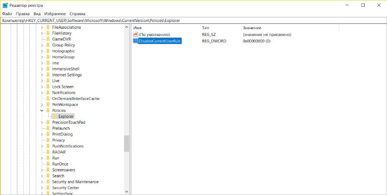387x195 pixels.
Task: Click the Live folder icon
Action: 48,81
